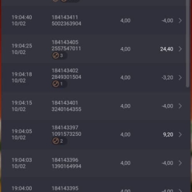The height and width of the screenshot is (192, 192).
Task: Click the free-spin badge showing 3
Action: pyautogui.click(x=59, y=56)
